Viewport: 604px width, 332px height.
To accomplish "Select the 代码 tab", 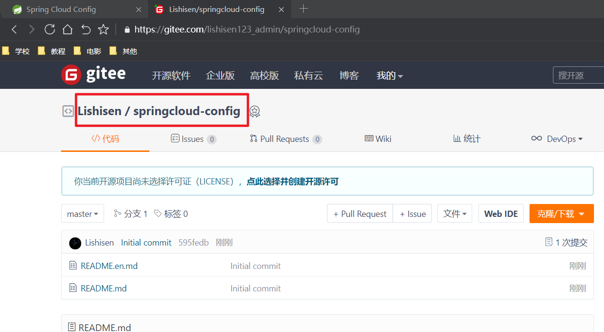I will 105,139.
